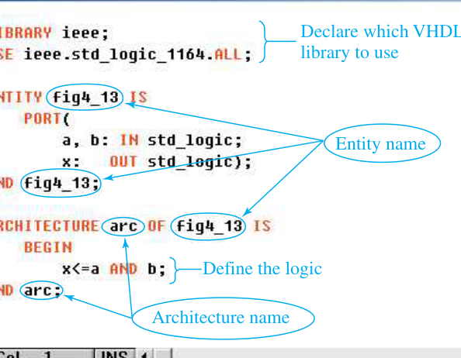
Task: Click 'arc;' on the final END line
Action: pos(43,291)
